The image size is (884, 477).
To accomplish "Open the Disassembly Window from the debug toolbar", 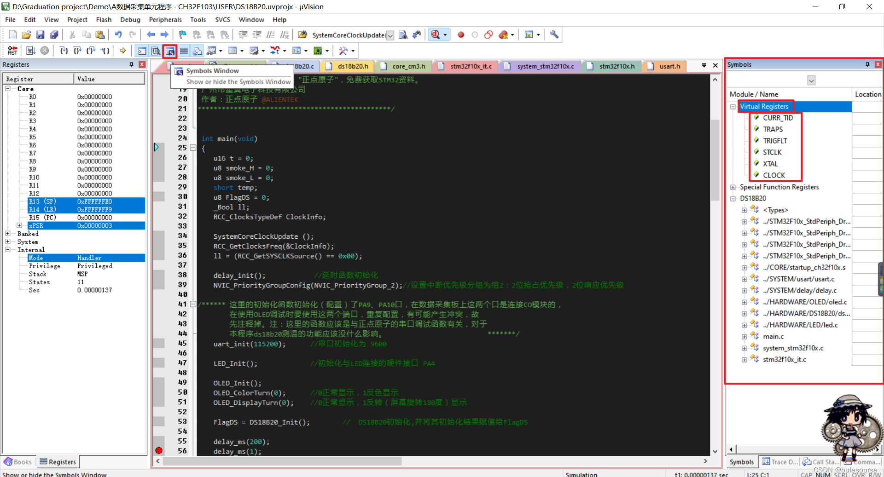I will 155,51.
